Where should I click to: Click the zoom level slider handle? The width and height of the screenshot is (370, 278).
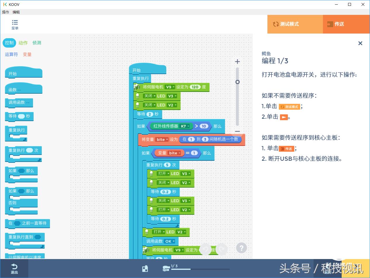[x=237, y=82]
